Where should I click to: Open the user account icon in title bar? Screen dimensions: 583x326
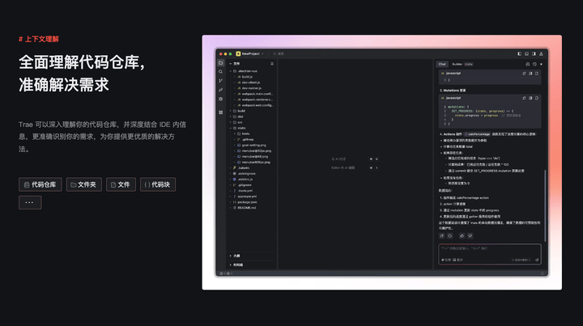click(x=541, y=54)
